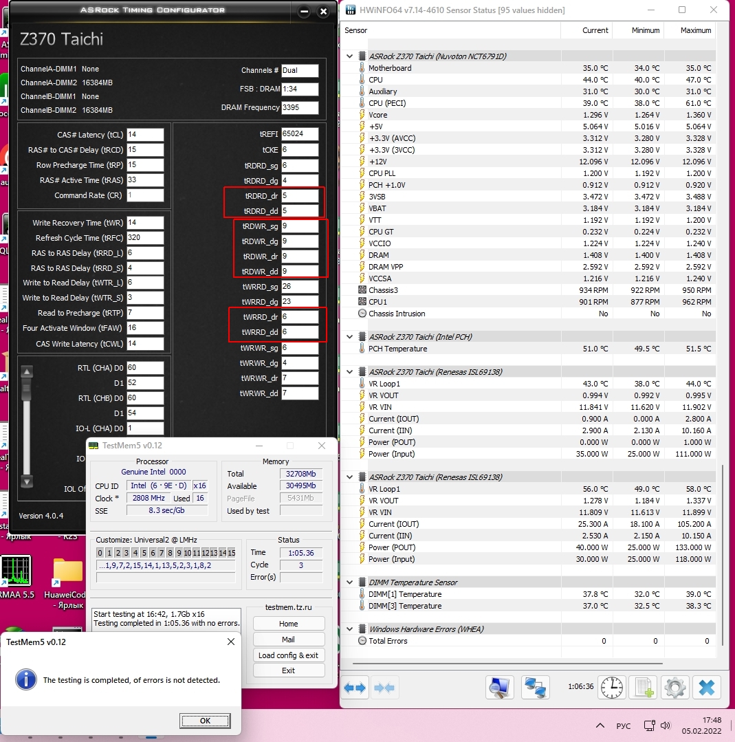
Task: Click the CAS# Latency (tCL) value field
Action: tap(145, 134)
